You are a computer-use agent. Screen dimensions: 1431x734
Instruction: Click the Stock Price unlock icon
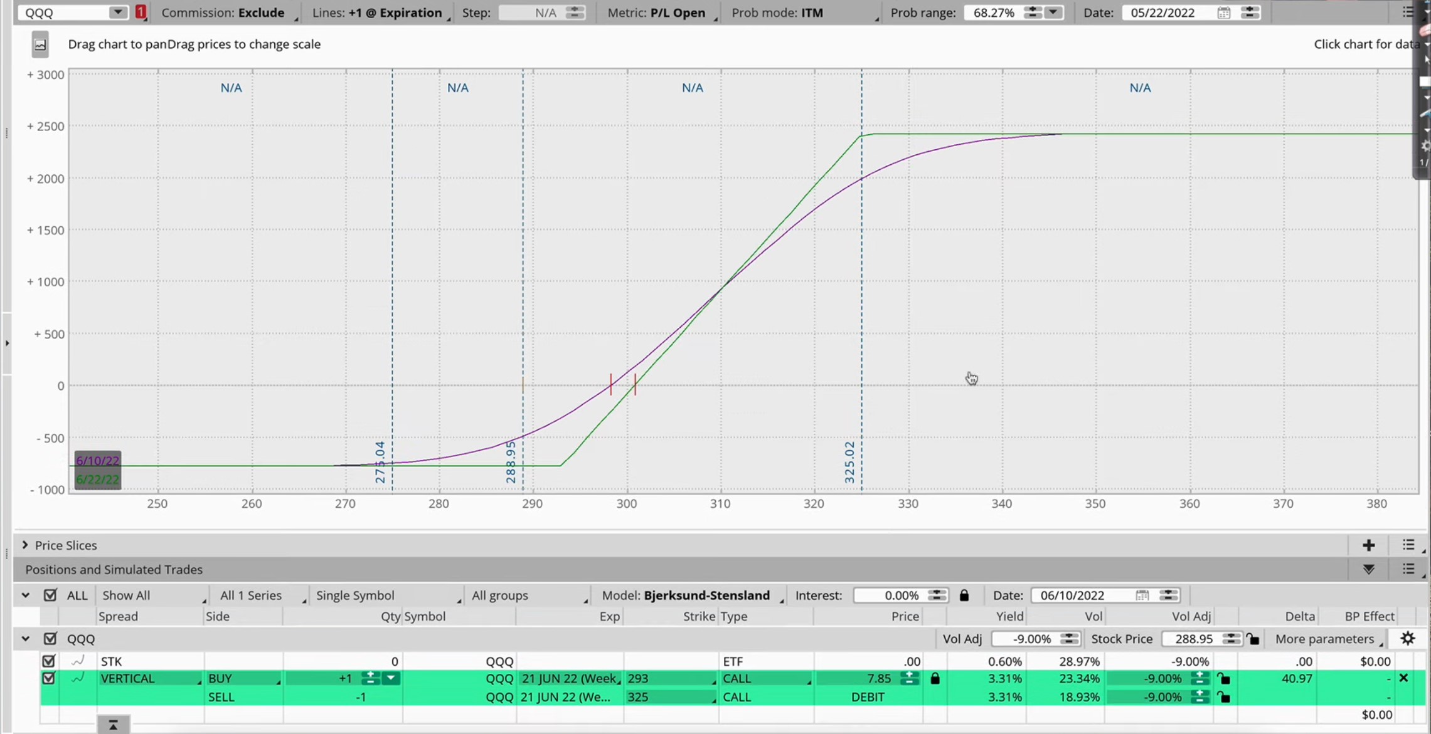(x=1253, y=639)
